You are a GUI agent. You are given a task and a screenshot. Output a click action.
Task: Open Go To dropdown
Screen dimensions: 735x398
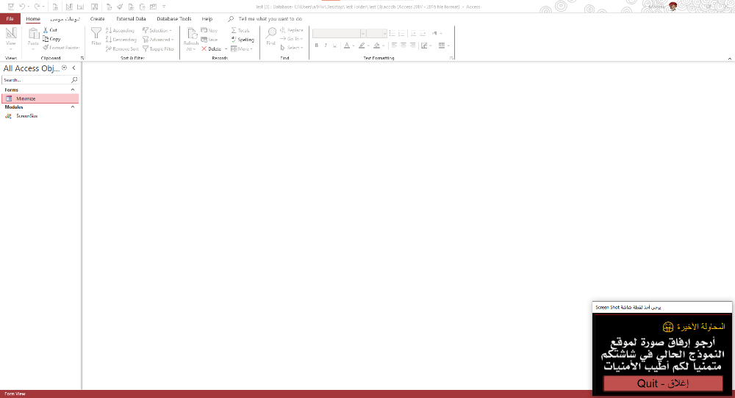click(292, 39)
